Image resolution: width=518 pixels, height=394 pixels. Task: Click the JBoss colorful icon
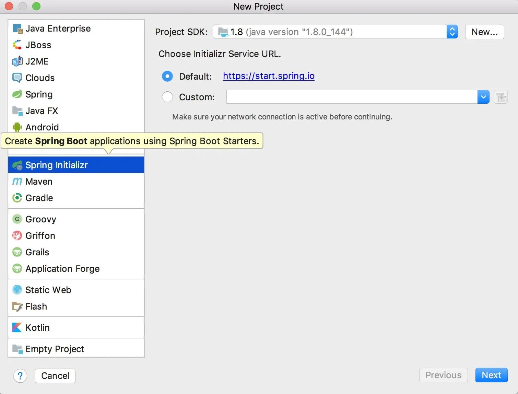pyautogui.click(x=17, y=45)
